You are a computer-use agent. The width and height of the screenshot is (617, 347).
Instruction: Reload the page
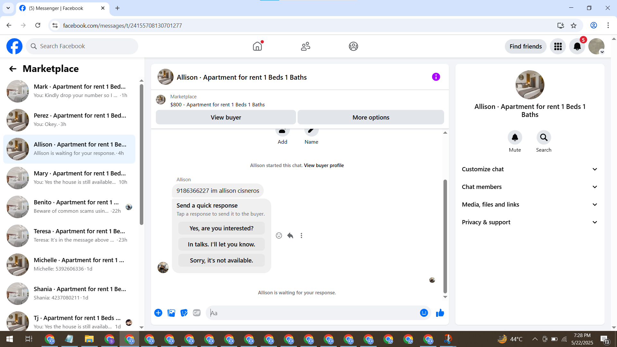[38, 25]
